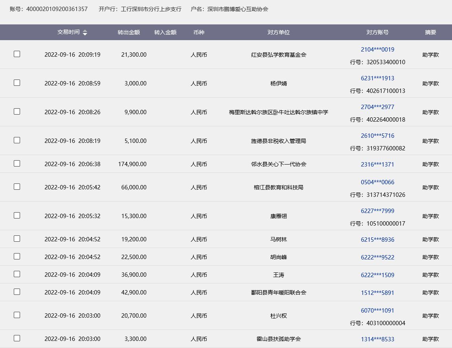The width and height of the screenshot is (452, 348).
Task: Check the 邻水县关心下一代协会 row checkbox
Action: coord(17,163)
